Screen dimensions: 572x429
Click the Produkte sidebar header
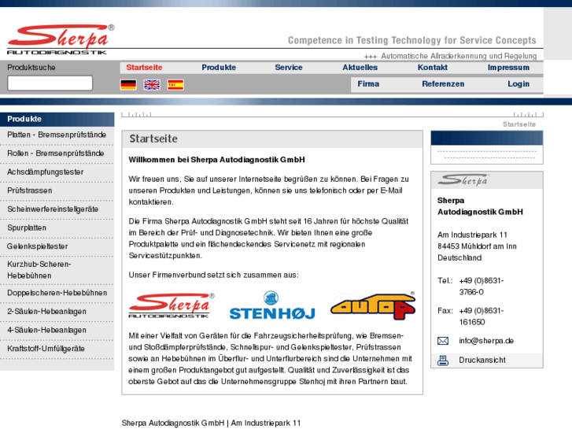(x=57, y=120)
